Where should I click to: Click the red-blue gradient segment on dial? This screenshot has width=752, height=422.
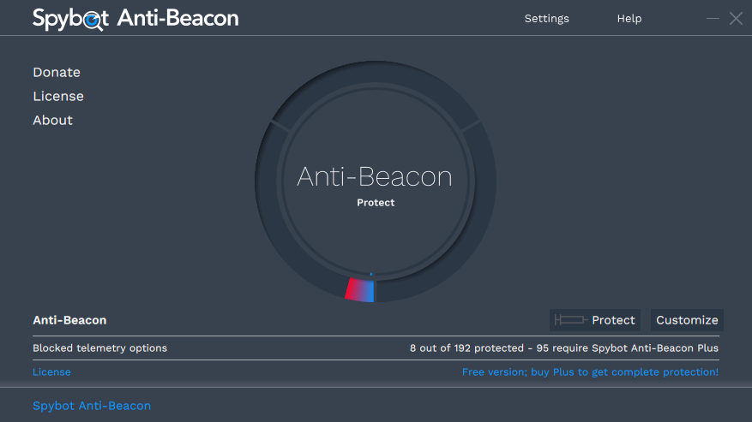(x=359, y=290)
